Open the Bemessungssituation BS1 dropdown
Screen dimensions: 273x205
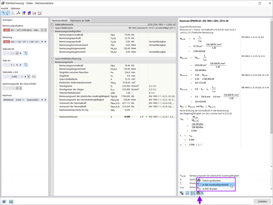click(22, 30)
